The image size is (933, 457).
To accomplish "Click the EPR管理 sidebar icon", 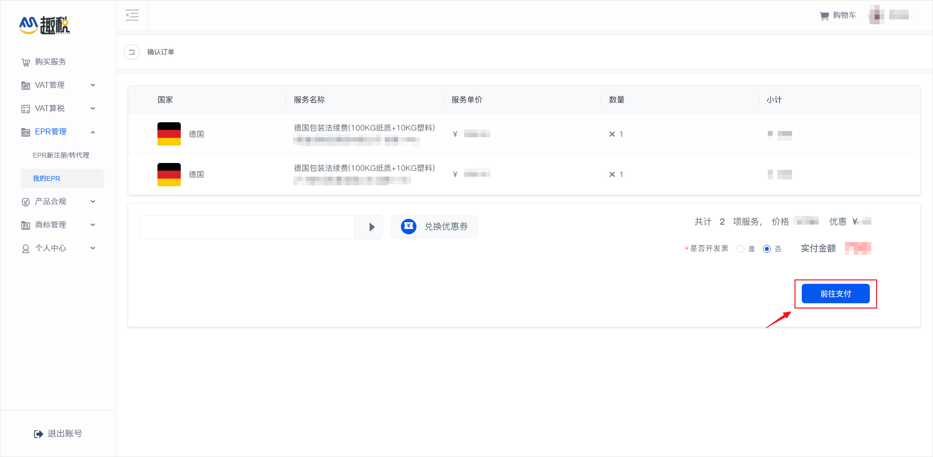I will (x=26, y=131).
